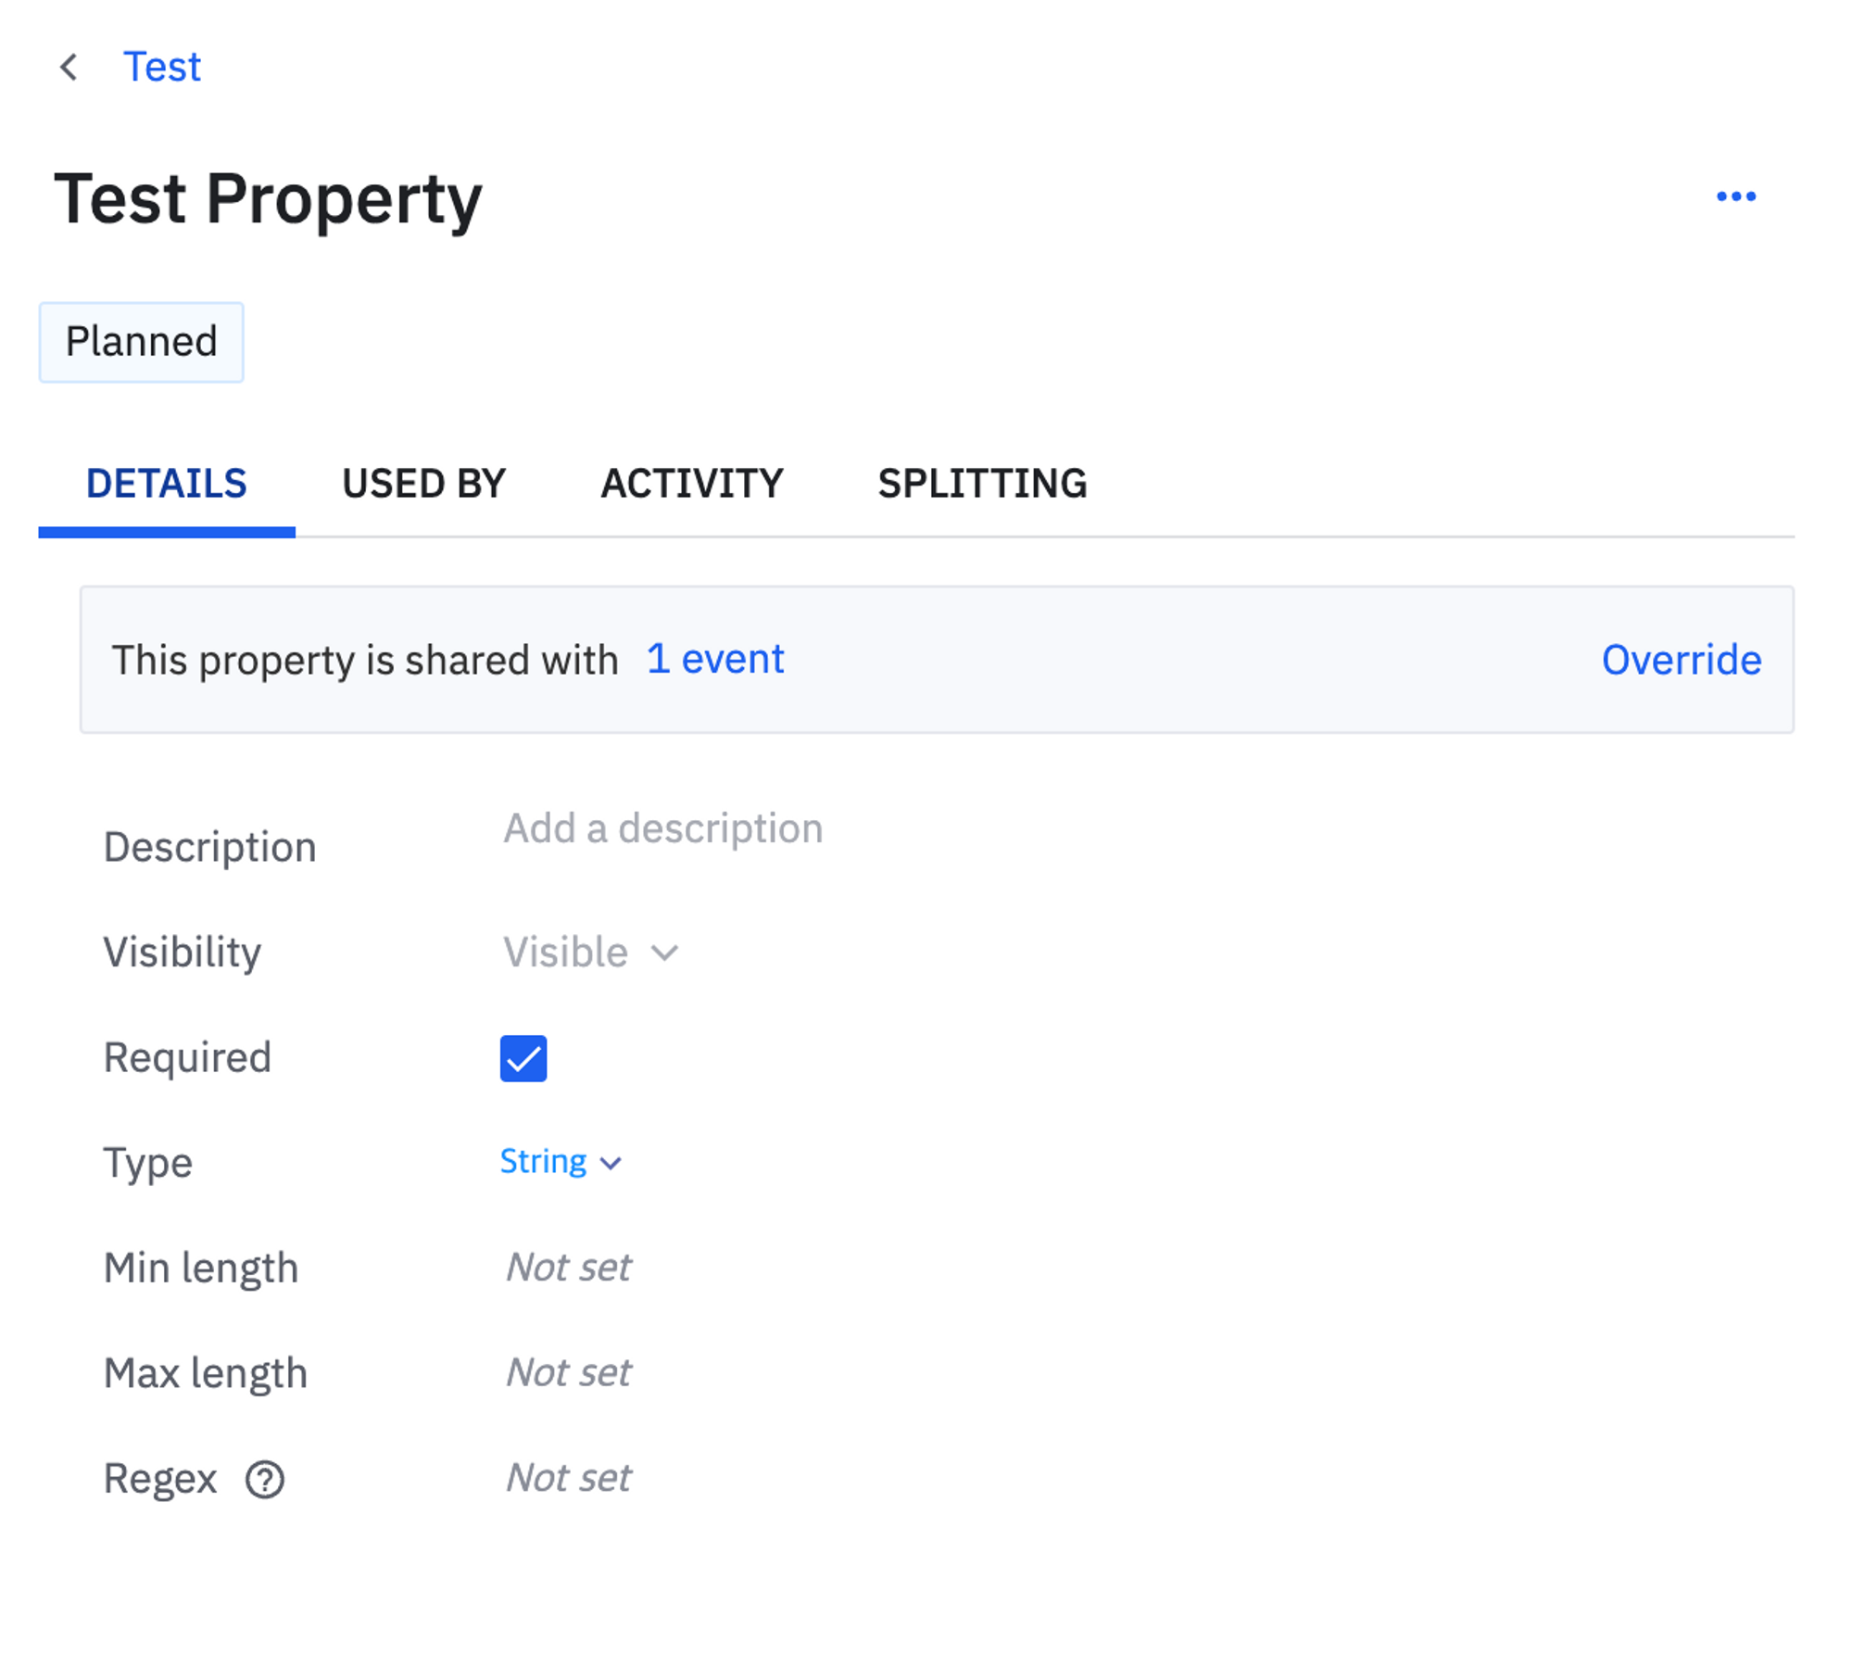Switch to the Used By tab
Image resolution: width=1853 pixels, height=1654 pixels.
pyautogui.click(x=423, y=484)
